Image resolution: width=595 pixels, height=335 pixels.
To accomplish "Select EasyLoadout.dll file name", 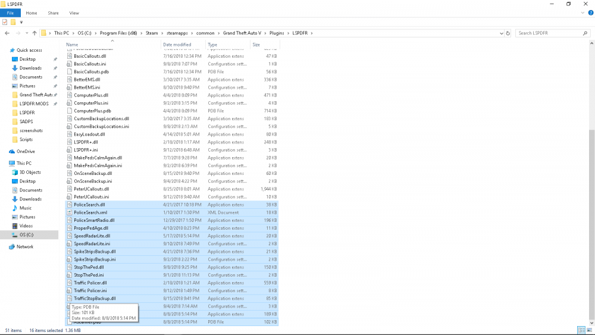I will coord(90,134).
